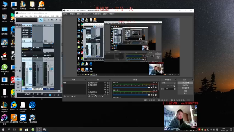Select the Range tool in Studio One

tap(45, 20)
